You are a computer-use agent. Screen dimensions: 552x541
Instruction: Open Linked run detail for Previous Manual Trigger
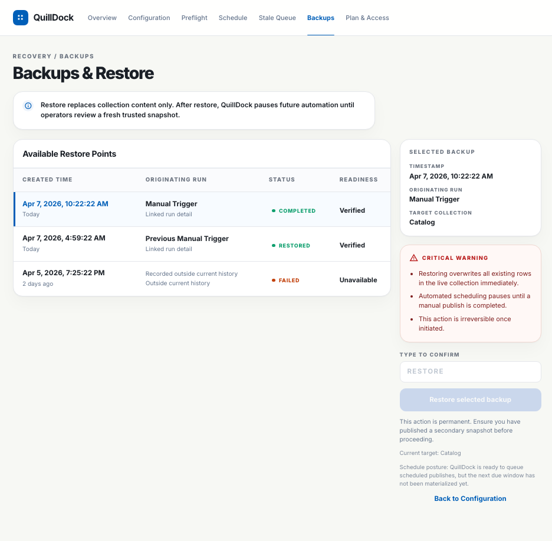pyautogui.click(x=169, y=249)
